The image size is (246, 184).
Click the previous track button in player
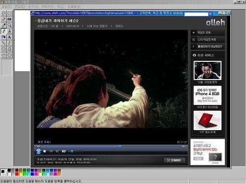(51, 151)
